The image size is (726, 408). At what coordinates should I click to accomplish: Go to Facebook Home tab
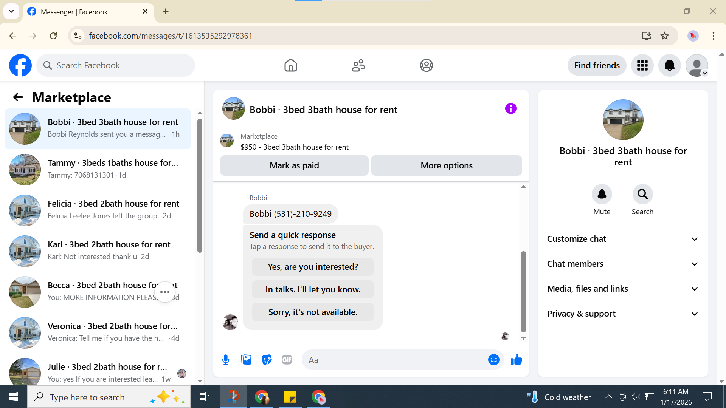pos(290,65)
